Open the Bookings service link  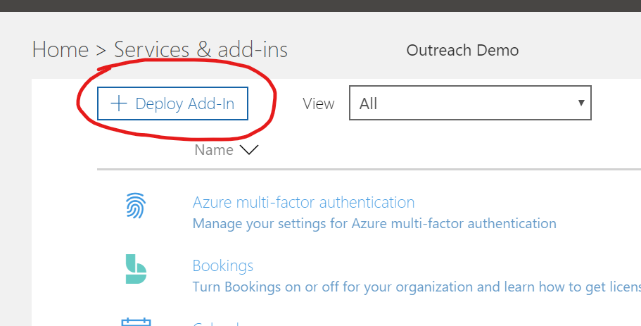223,266
